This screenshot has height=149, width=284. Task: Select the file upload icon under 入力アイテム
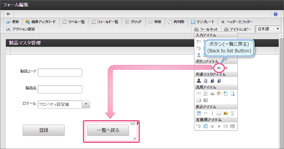(199, 55)
